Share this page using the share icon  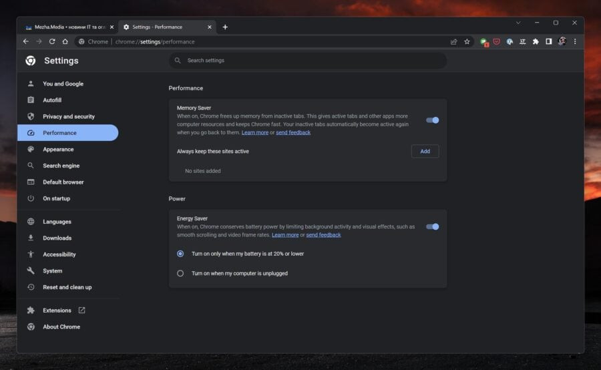click(x=454, y=41)
